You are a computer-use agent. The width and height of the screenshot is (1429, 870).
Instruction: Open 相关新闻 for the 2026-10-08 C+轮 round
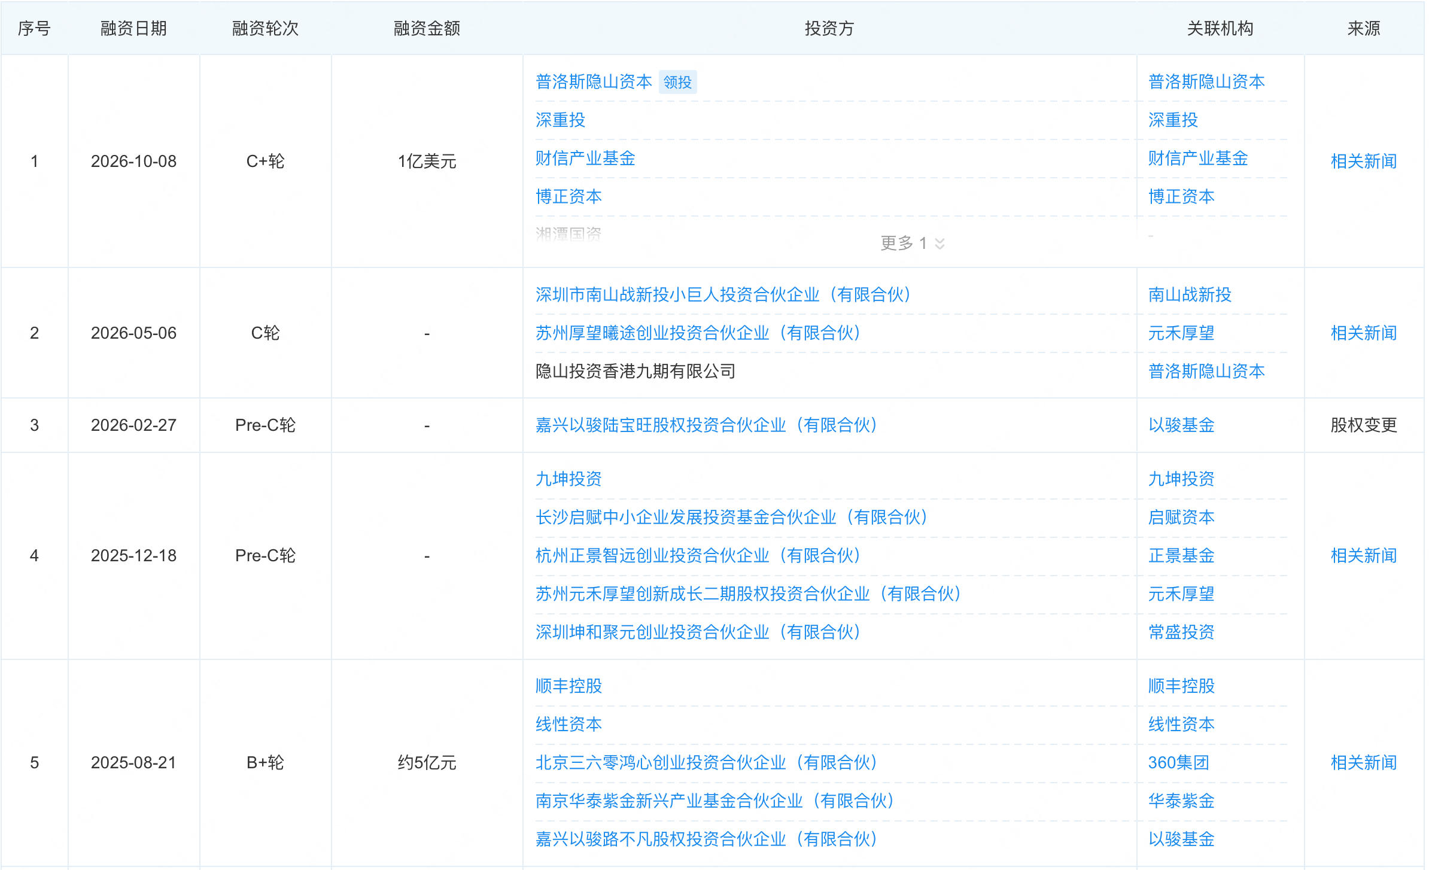click(x=1364, y=161)
